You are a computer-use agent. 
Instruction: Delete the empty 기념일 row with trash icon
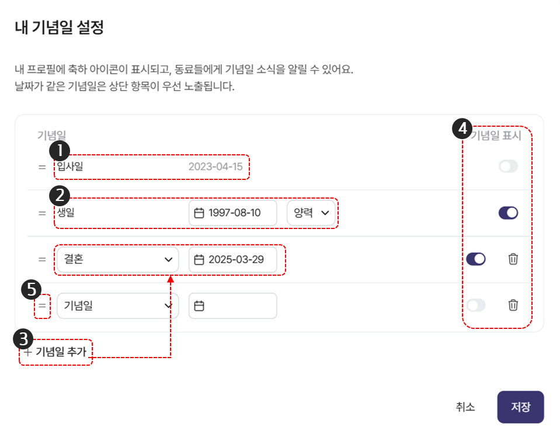point(513,306)
